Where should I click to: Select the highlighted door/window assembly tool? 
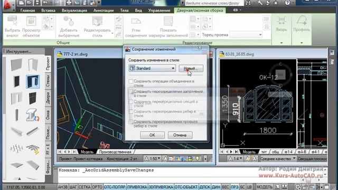(x=33, y=82)
